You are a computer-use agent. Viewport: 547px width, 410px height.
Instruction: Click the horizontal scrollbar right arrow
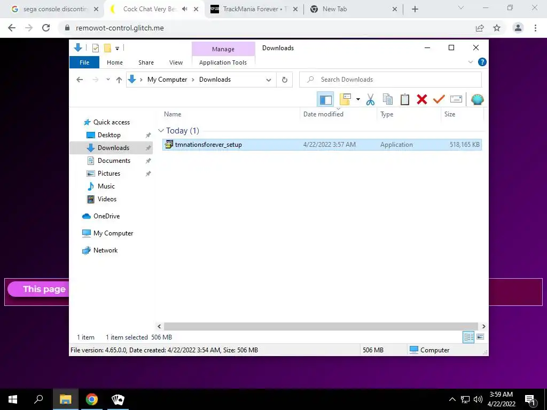tap(483, 326)
